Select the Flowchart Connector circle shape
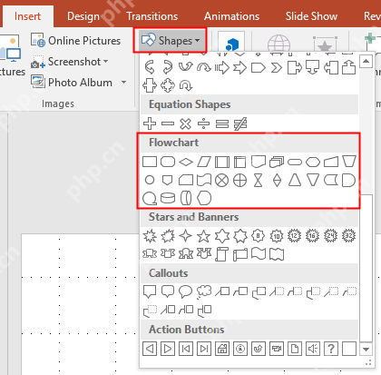This screenshot has width=381, height=375. 150,180
